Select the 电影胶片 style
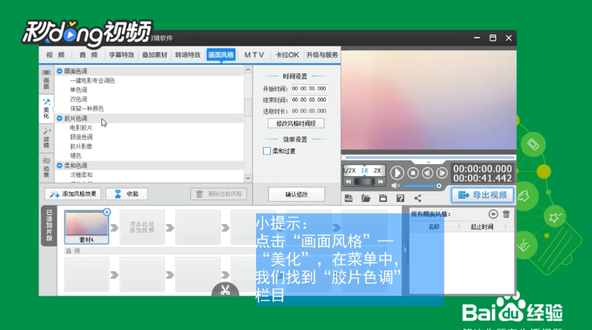592x330 pixels. pyautogui.click(x=81, y=128)
